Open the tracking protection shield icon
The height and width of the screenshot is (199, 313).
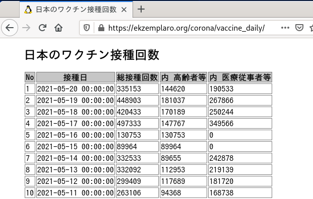coord(86,28)
